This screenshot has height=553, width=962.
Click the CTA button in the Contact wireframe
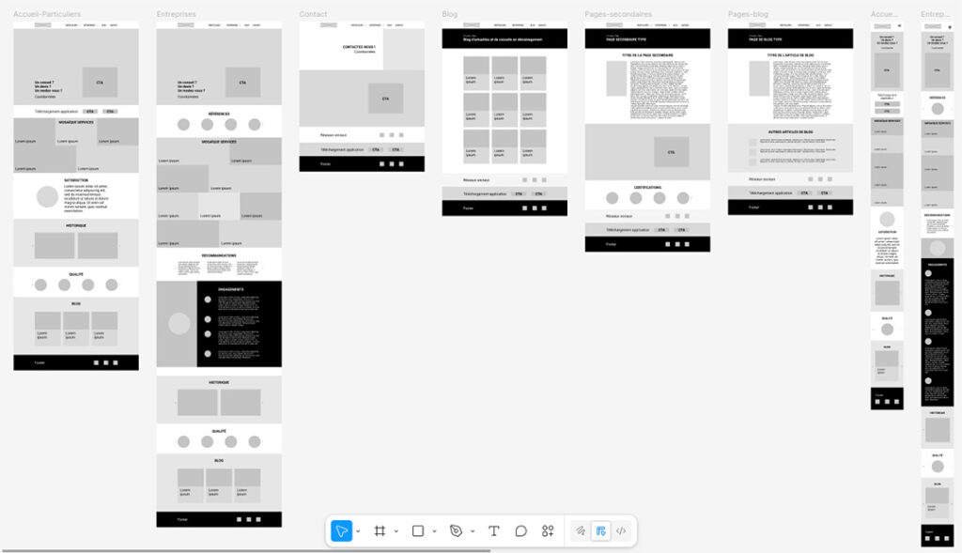pos(385,97)
